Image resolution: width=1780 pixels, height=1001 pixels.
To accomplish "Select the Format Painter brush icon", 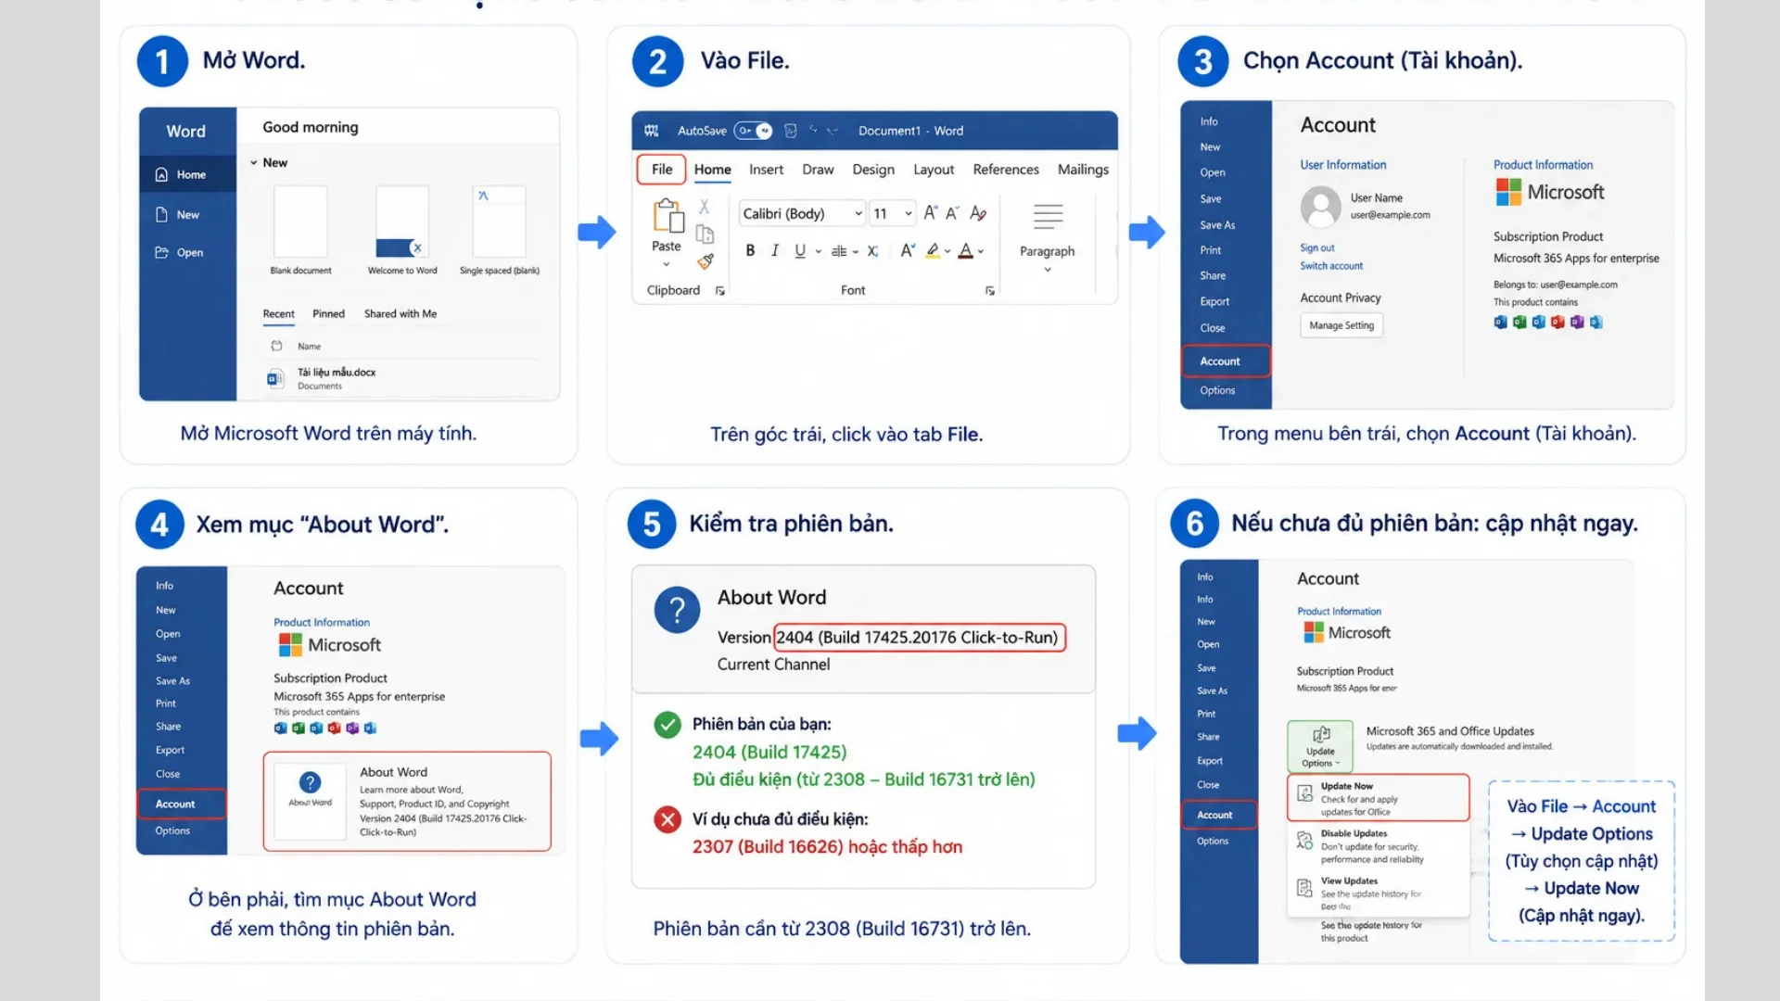I will click(x=706, y=262).
